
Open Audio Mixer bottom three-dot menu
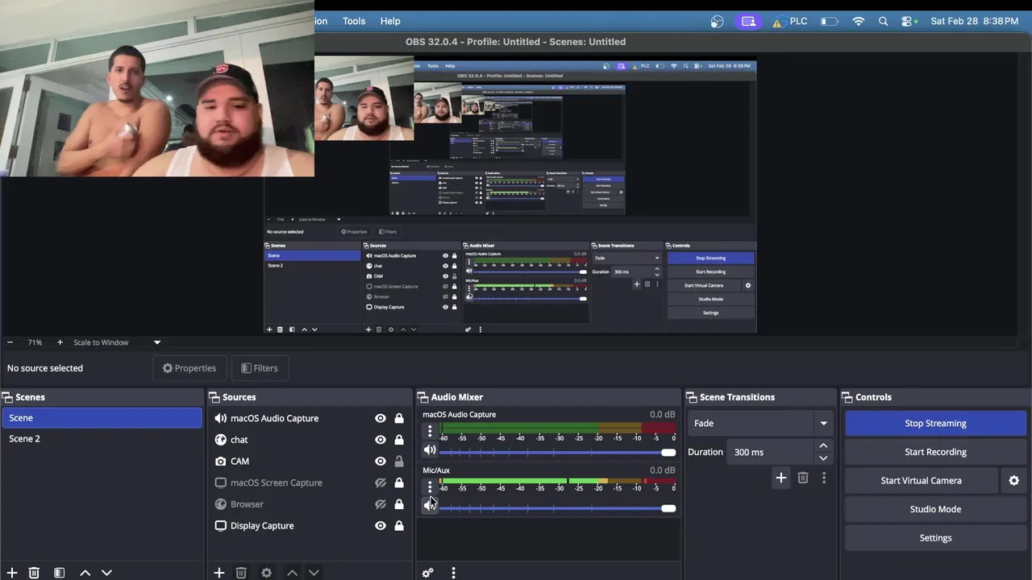pos(453,573)
